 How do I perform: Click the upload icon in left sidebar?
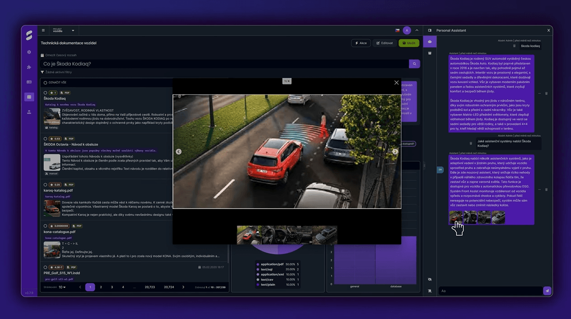pos(29,112)
